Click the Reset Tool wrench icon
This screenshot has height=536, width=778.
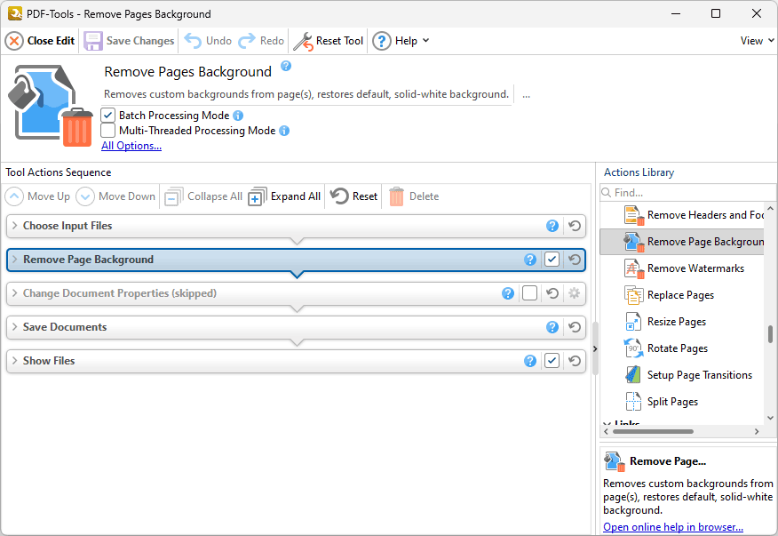coord(303,41)
